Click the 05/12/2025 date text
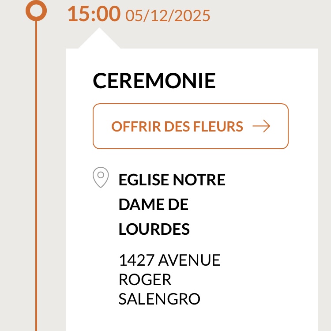Image resolution: width=331 pixels, height=331 pixels. point(168,16)
